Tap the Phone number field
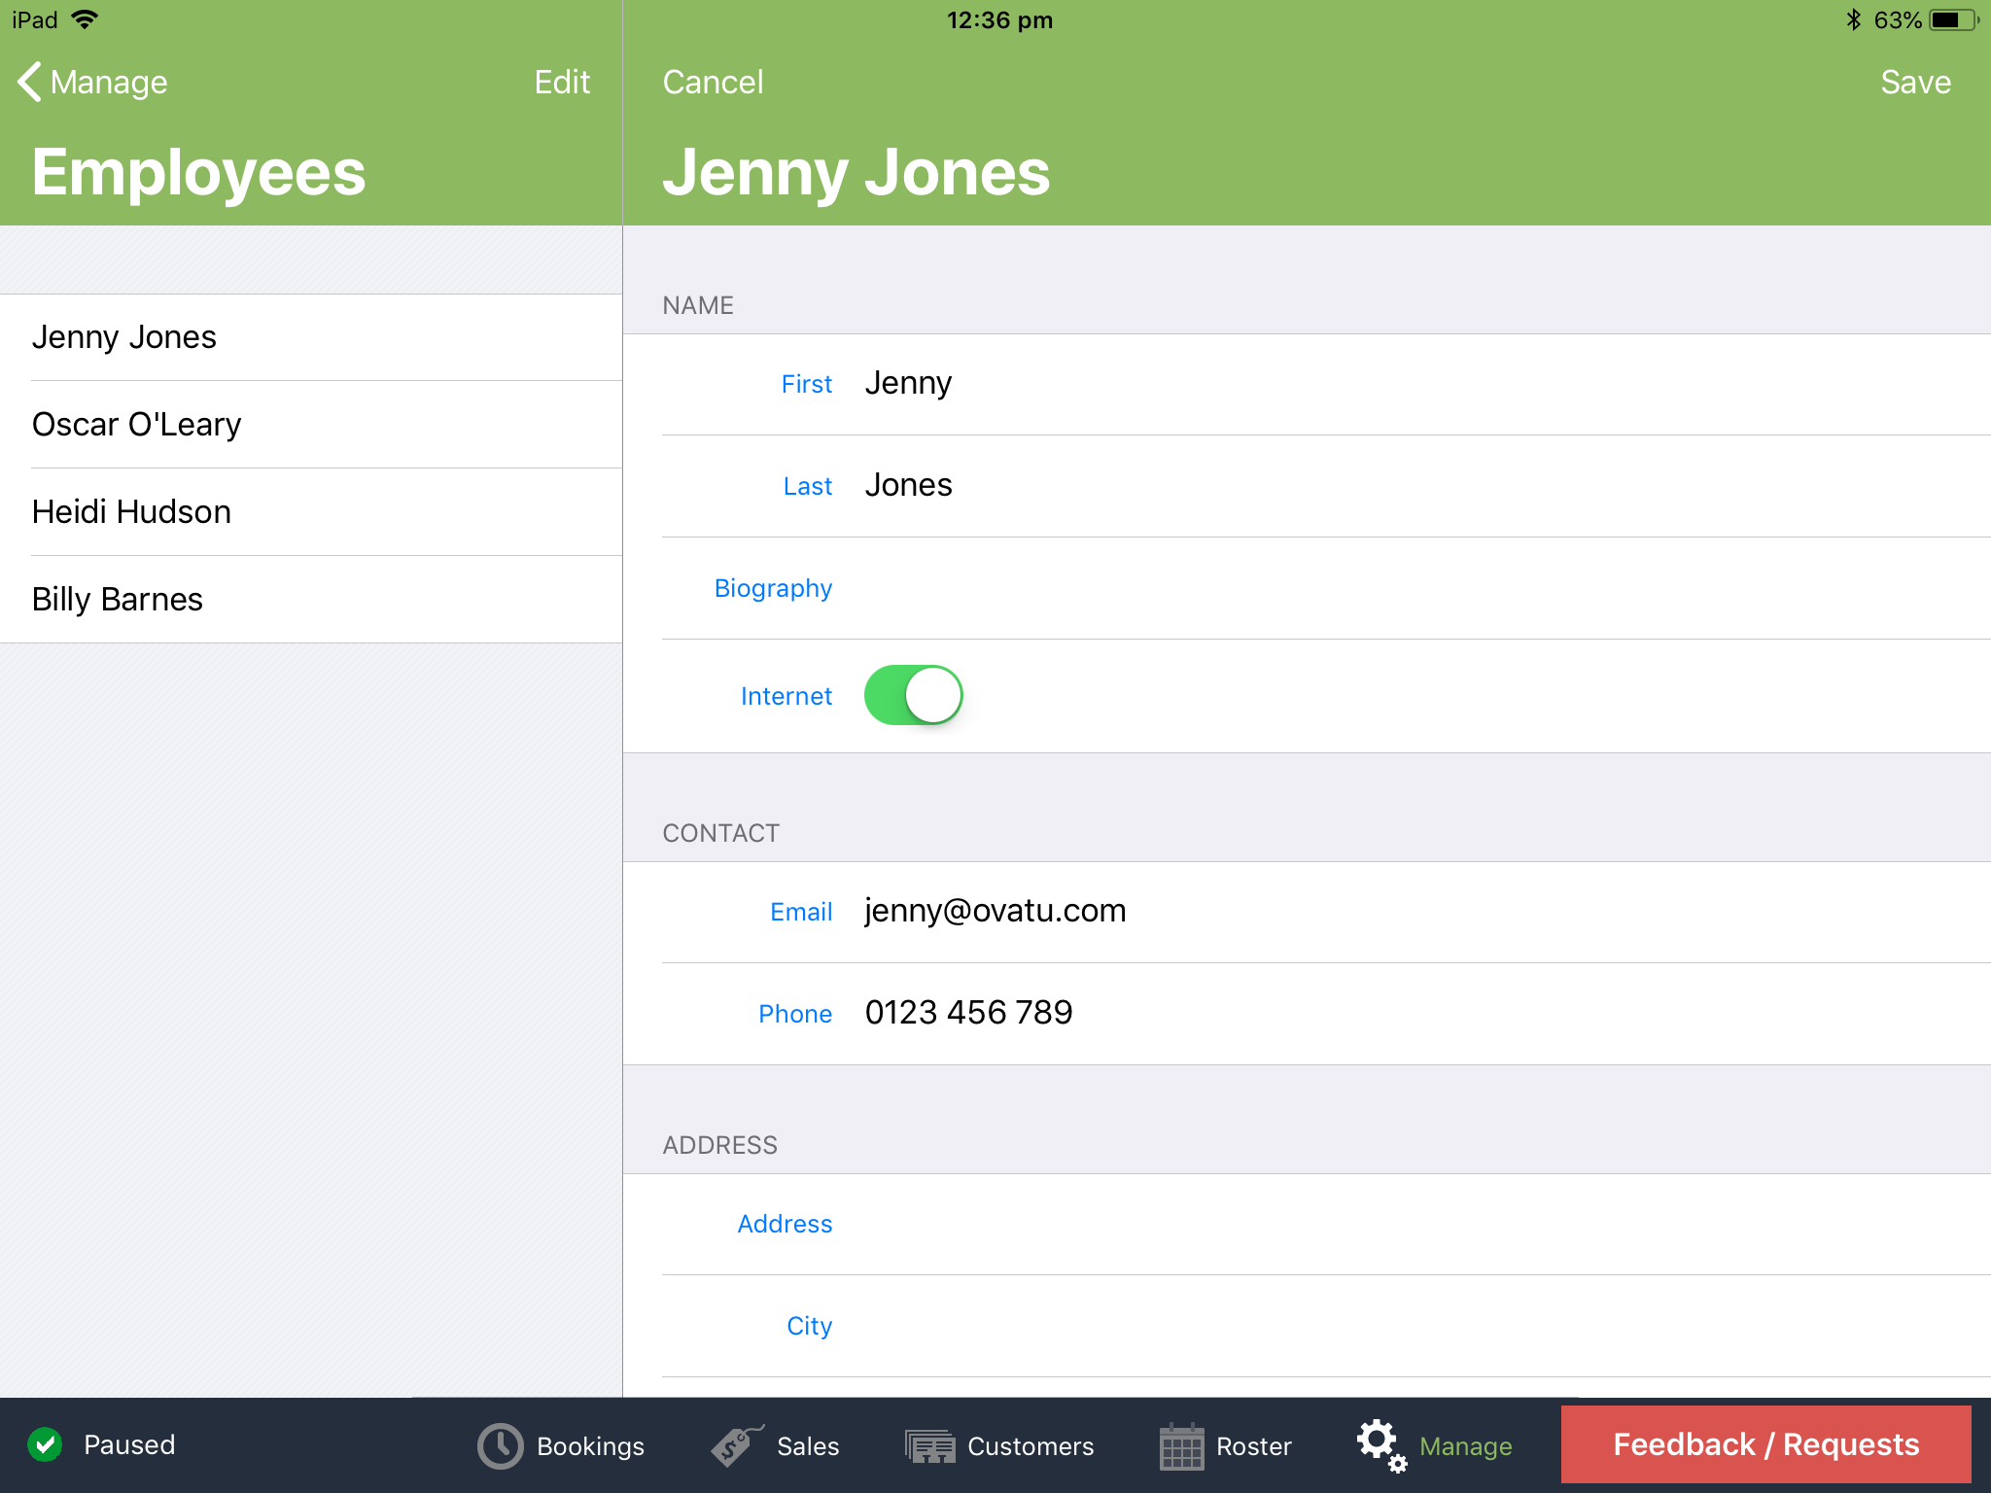This screenshot has height=1493, width=1991. 968,1013
